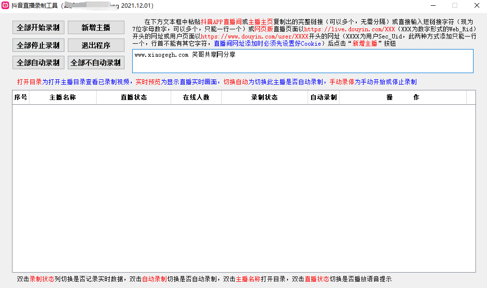Image resolution: width=487 pixels, height=288 pixels.
Task: Click the red 实时预览 hint text
Action: (148, 82)
